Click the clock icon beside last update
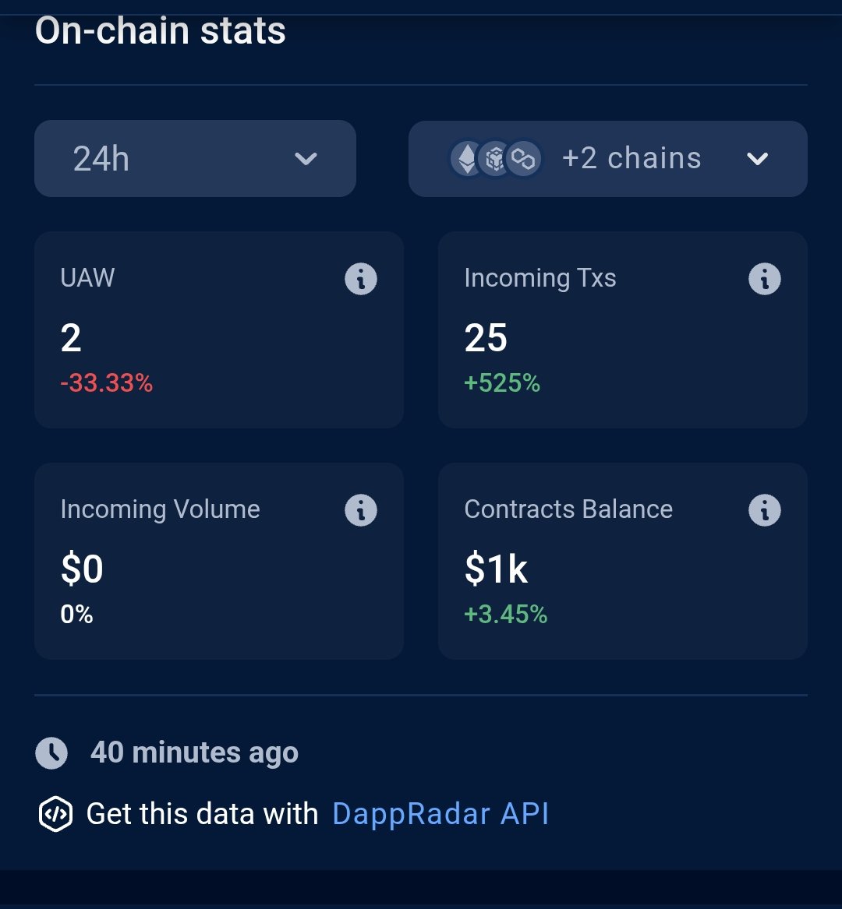Viewport: 842px width, 909px height. click(51, 753)
